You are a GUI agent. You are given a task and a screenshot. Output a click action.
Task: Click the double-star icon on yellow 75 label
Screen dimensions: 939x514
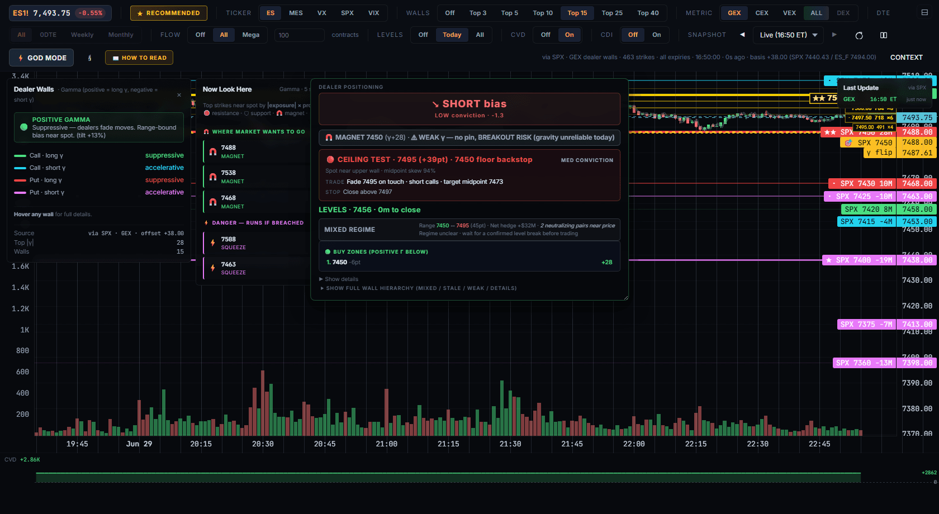tap(819, 98)
